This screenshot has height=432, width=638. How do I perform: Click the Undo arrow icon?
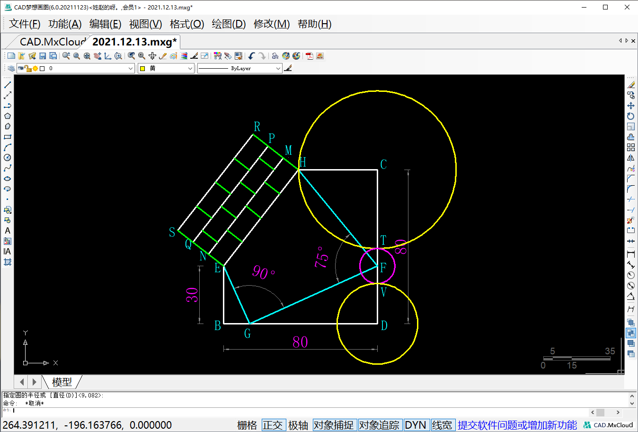pyautogui.click(x=251, y=56)
